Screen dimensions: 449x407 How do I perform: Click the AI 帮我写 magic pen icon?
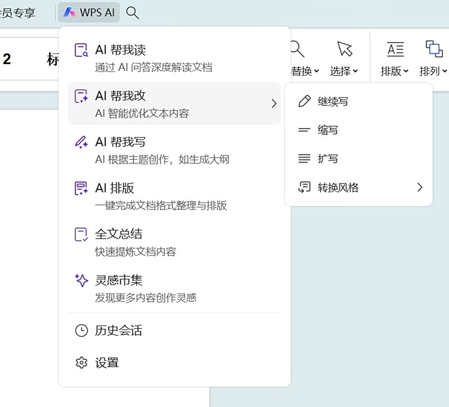(81, 141)
